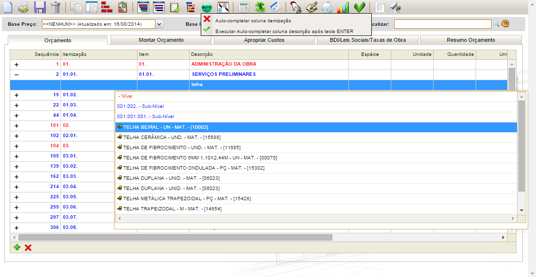The image size is (536, 277).
Task: Collapse row 01.01. Serviços Preliminares
Action: click(x=17, y=75)
